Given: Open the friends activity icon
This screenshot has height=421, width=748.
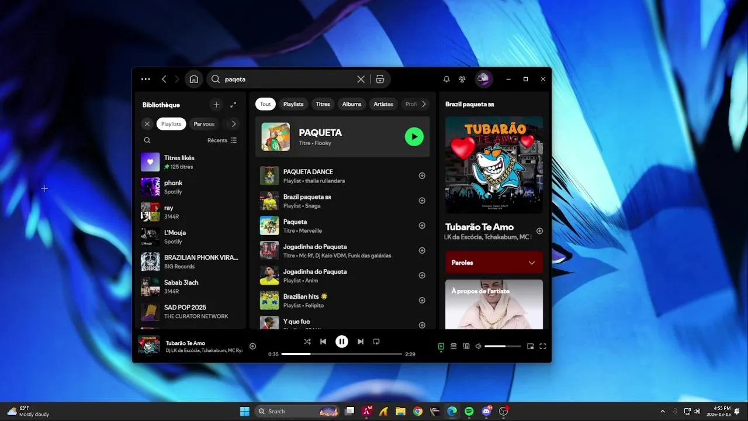Looking at the screenshot, I should coord(462,79).
